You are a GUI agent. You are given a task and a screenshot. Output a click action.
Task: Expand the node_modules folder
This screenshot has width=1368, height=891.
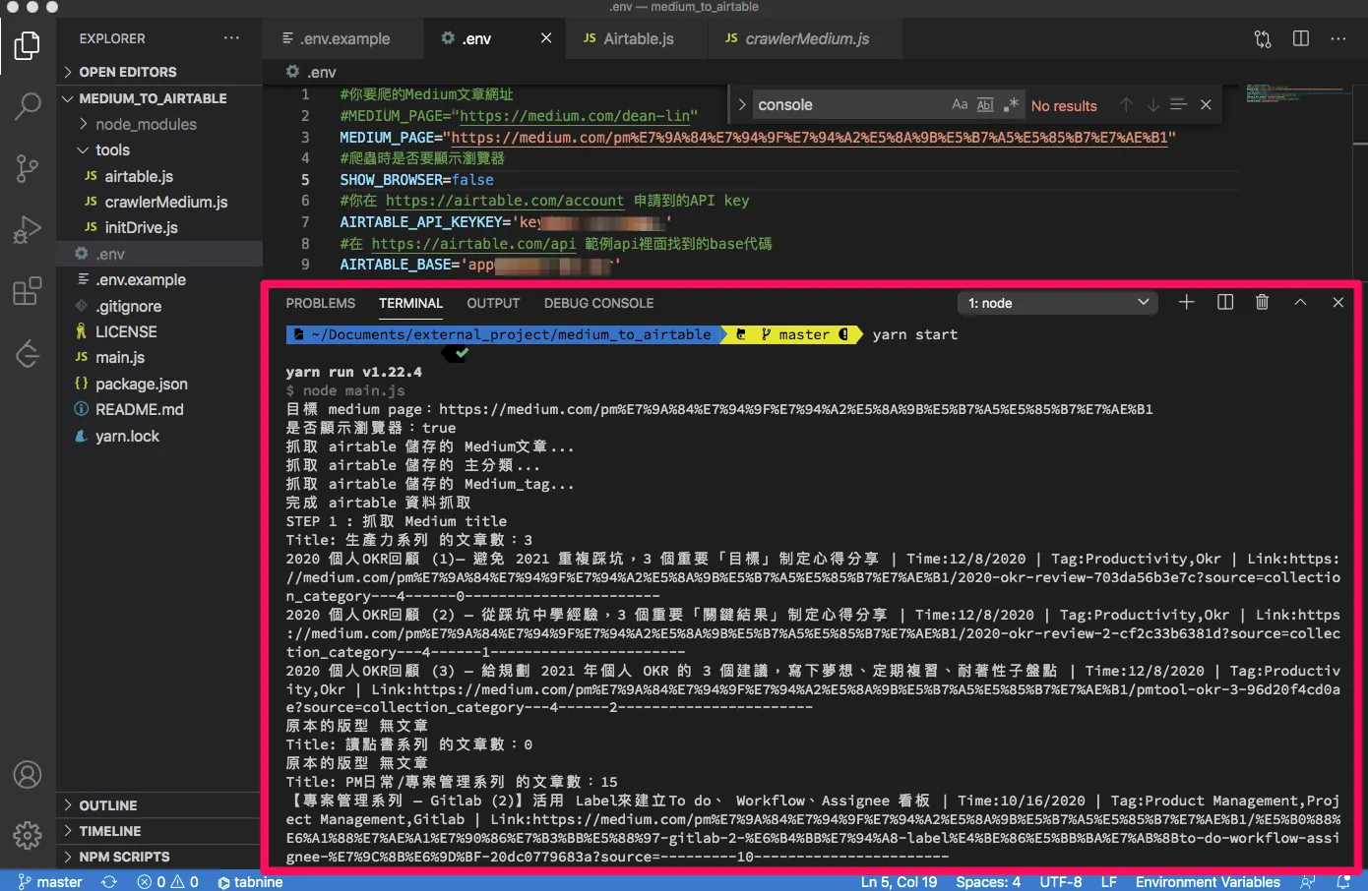tap(159, 124)
